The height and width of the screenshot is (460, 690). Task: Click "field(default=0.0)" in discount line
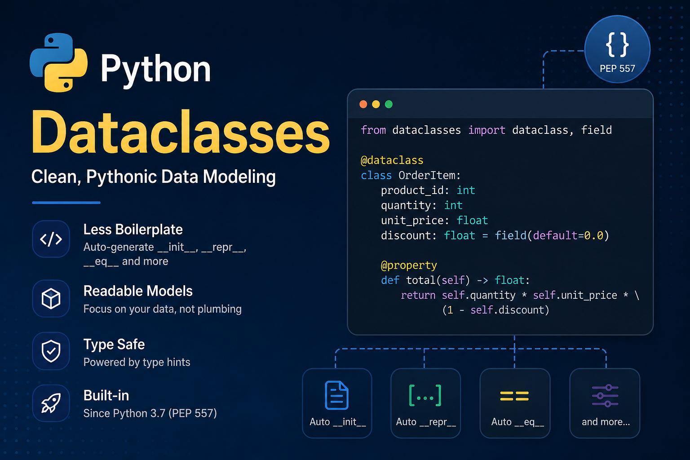click(552, 235)
